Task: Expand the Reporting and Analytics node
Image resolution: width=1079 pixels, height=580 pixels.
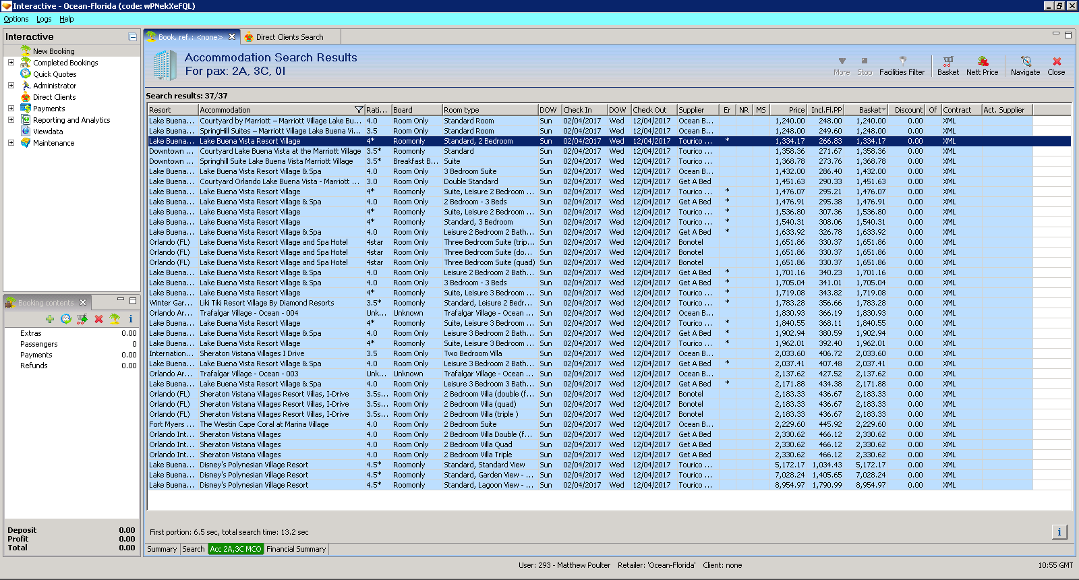Action: [x=11, y=119]
